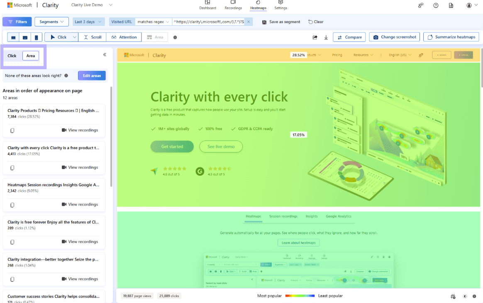This screenshot has width=483, height=303.
Task: Toggle the grid overlay icon
Action: pyautogui.click(x=453, y=296)
